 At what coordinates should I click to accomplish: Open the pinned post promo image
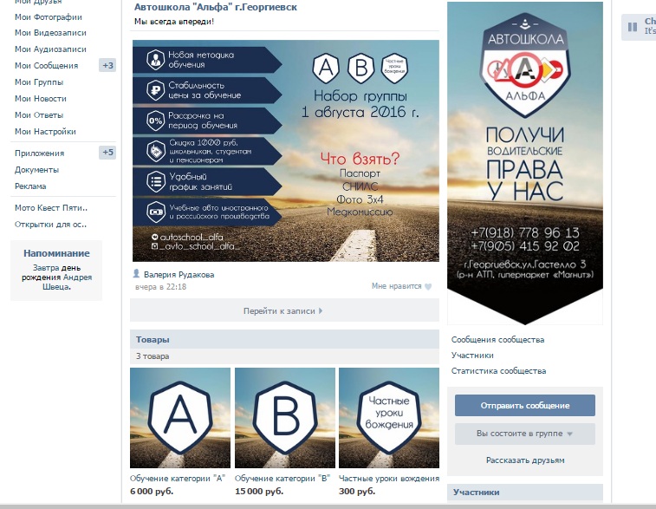click(286, 151)
